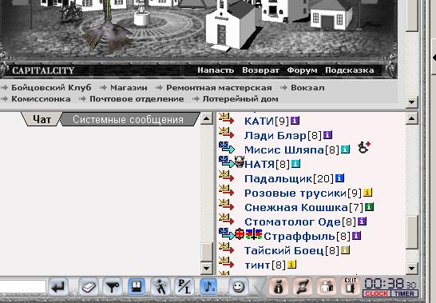Click the filter funnel icon
Image resolution: width=436 pixels, height=303 pixels.
tap(112, 286)
